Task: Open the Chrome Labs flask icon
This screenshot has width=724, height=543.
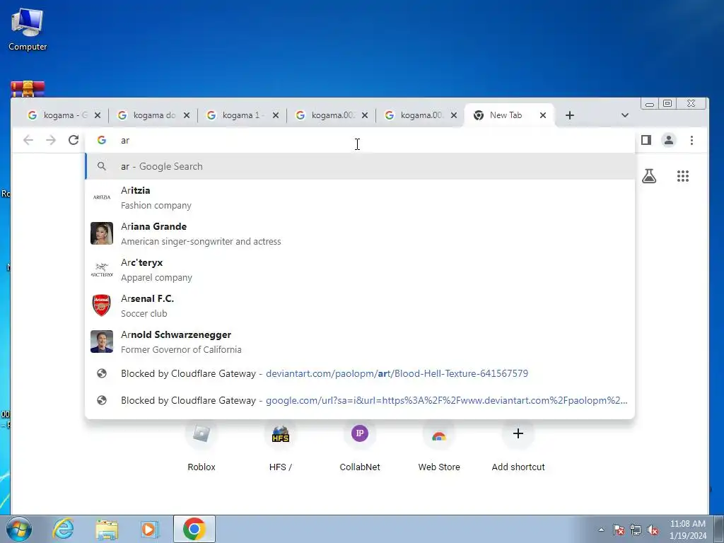Action: [x=649, y=176]
